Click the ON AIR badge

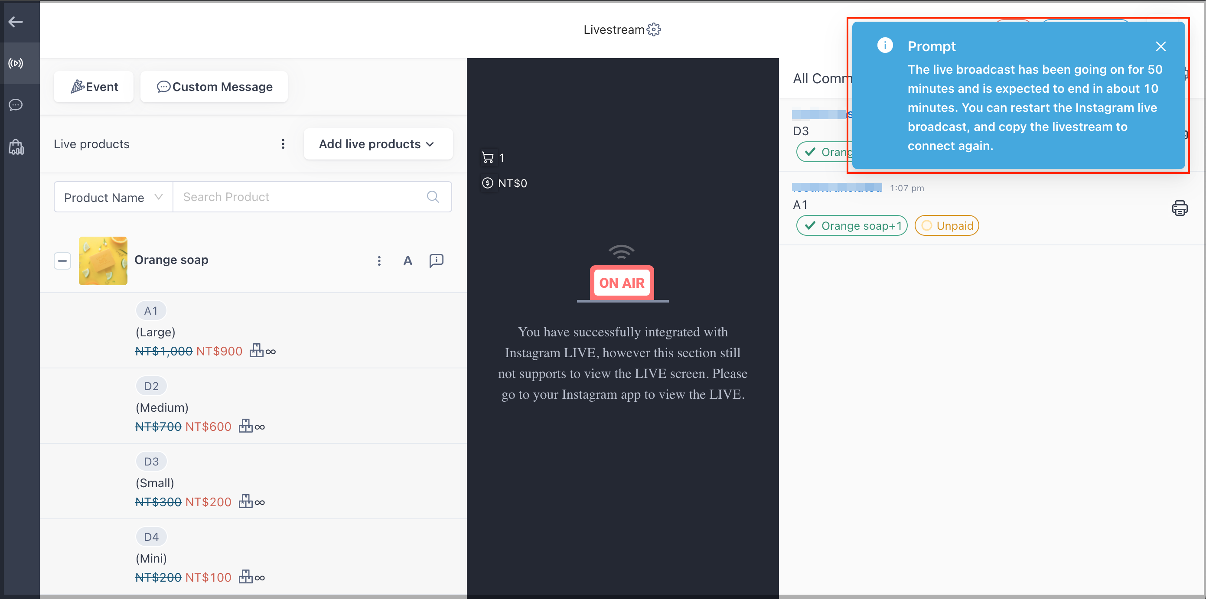(622, 283)
